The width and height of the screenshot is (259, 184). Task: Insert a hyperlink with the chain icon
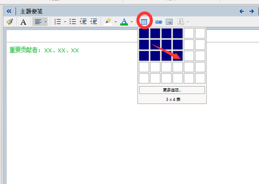(158, 22)
